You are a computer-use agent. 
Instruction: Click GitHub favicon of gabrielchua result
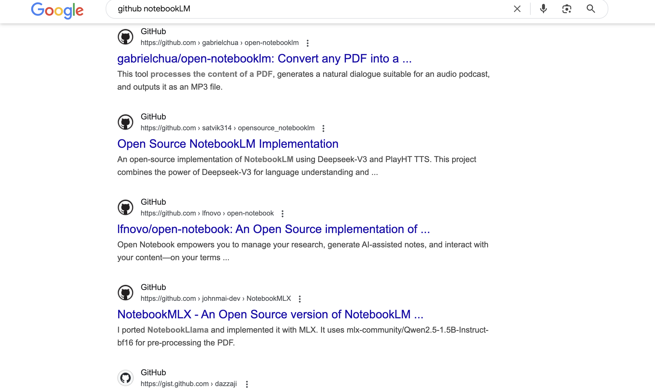point(126,37)
